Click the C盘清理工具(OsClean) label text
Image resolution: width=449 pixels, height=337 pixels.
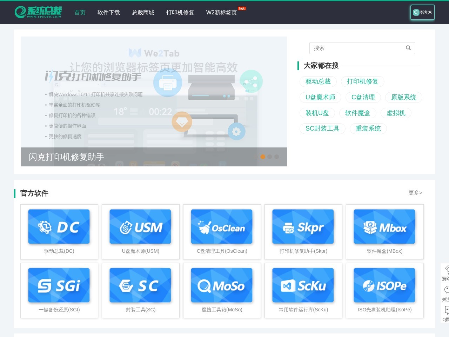222,251
